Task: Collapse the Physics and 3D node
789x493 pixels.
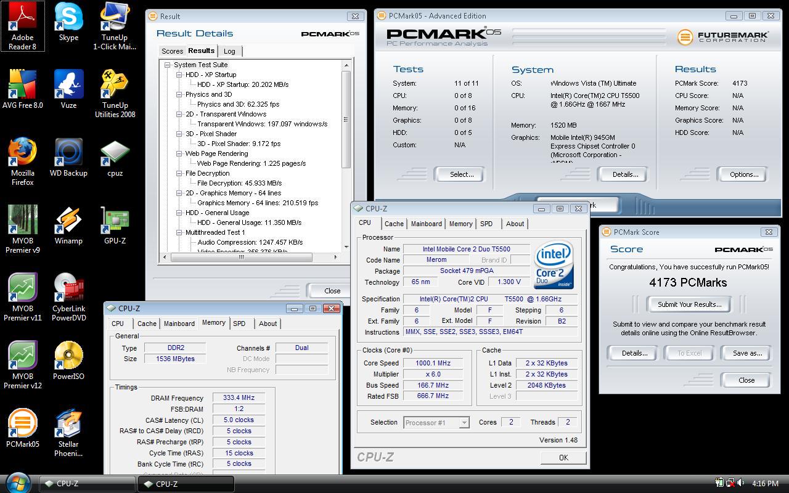Action: pos(179,94)
